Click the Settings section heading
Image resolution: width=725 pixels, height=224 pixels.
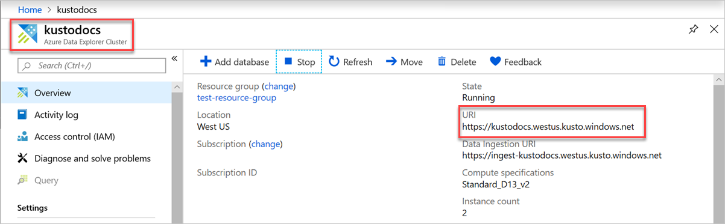click(x=33, y=208)
